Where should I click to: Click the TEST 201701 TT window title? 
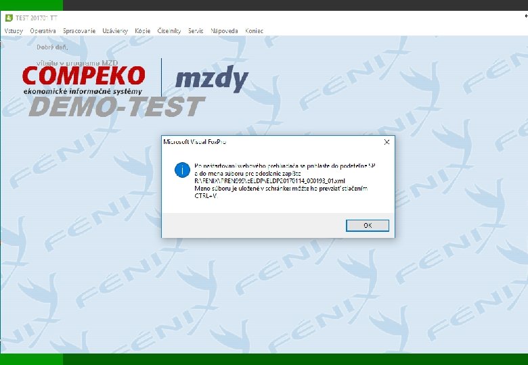[37, 18]
